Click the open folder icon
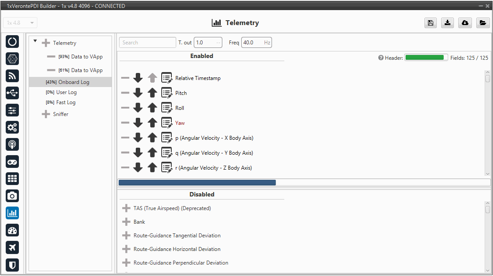493x276 pixels. 482,23
